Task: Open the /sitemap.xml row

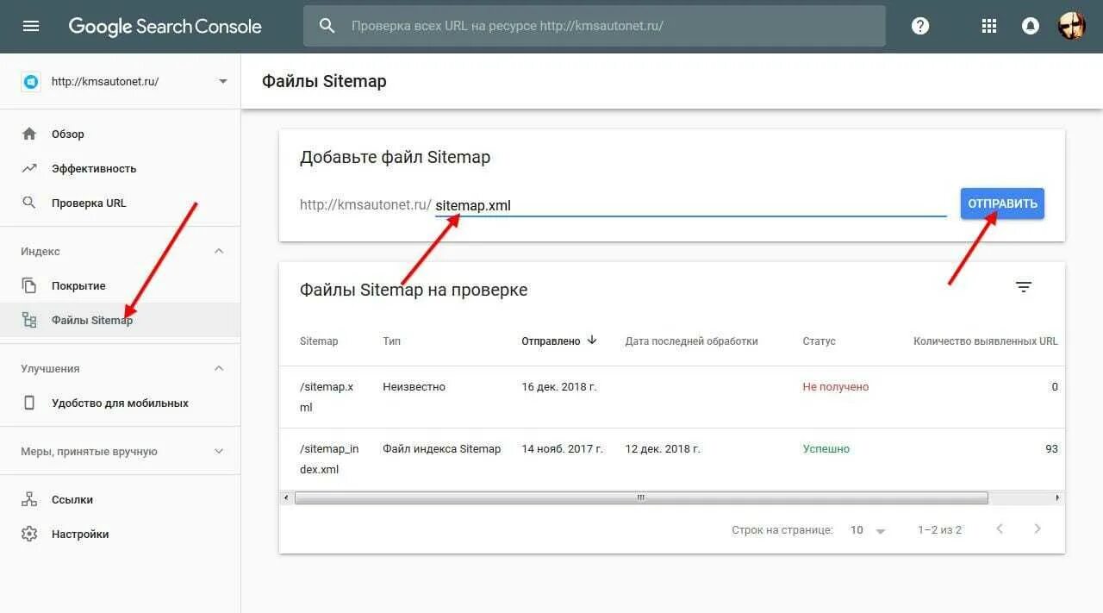Action: click(672, 397)
